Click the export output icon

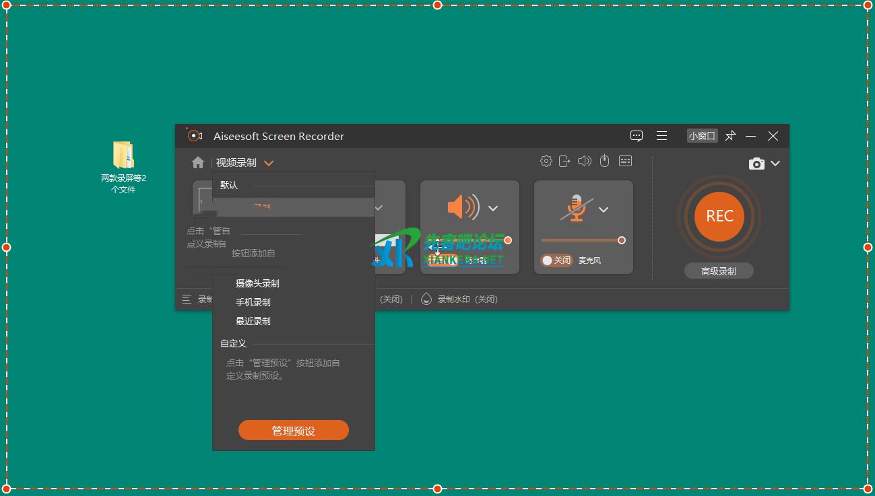pos(565,161)
